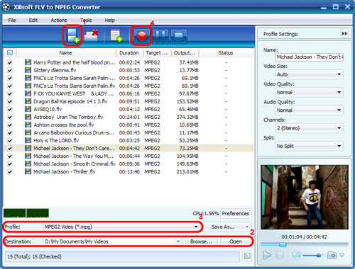Select the Arcano Balbonboy Curious Drum row
355x269 pixels.
click(x=129, y=132)
